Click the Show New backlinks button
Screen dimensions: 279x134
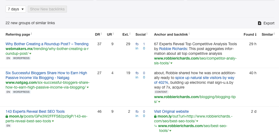pyautogui.click(x=47, y=9)
